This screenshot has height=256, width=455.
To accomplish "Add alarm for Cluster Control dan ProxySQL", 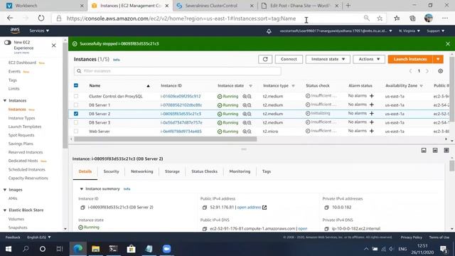I will click(x=372, y=96).
